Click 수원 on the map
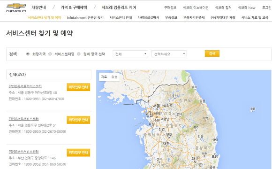 (x=157, y=120)
